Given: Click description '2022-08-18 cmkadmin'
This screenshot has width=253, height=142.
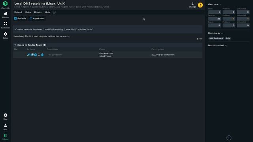Looking at the screenshot, I should tap(163, 55).
